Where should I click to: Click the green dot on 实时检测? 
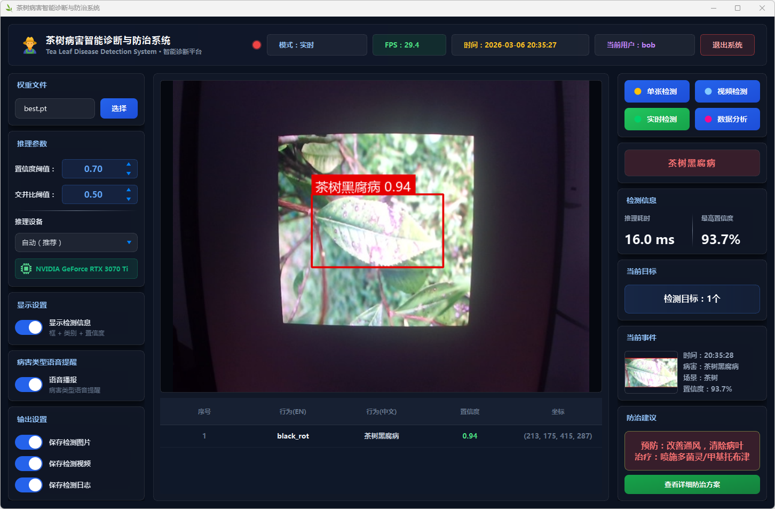pos(637,119)
